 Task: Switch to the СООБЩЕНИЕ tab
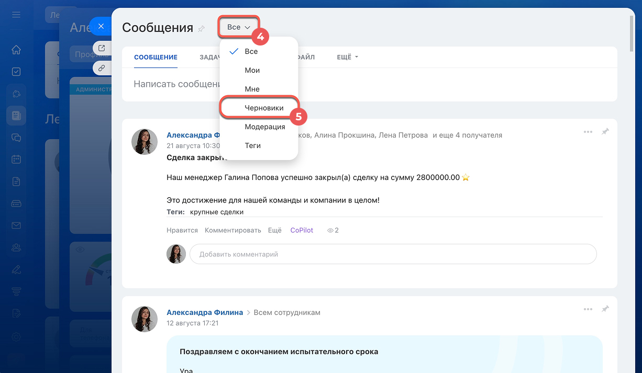[156, 57]
